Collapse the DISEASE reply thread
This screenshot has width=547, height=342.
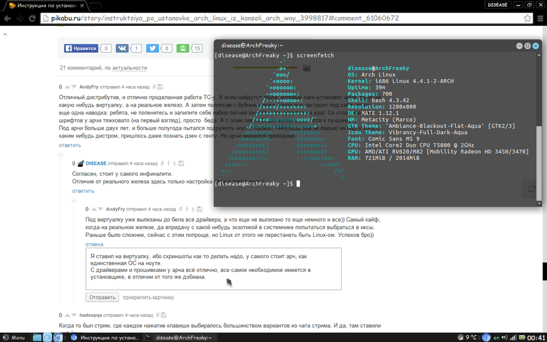(62, 156)
